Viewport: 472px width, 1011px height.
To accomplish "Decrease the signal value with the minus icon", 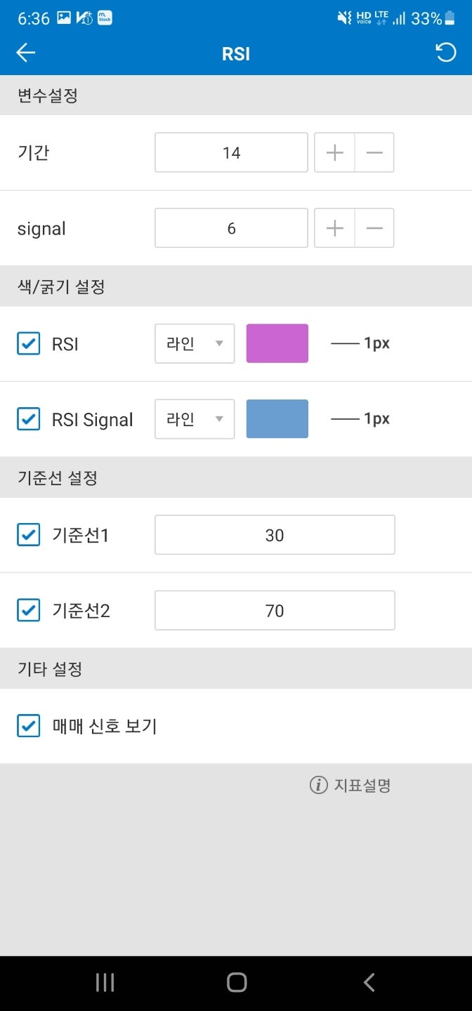I will coord(374,227).
